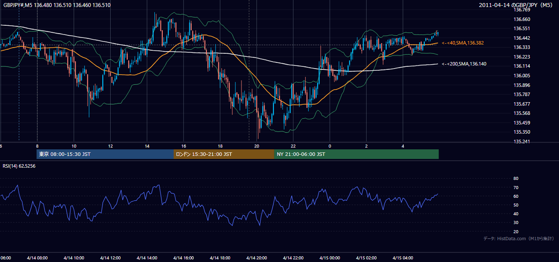Click the 4/14 12:00 bottom time label
The height and width of the screenshot is (262, 559).
pyautogui.click(x=110, y=258)
